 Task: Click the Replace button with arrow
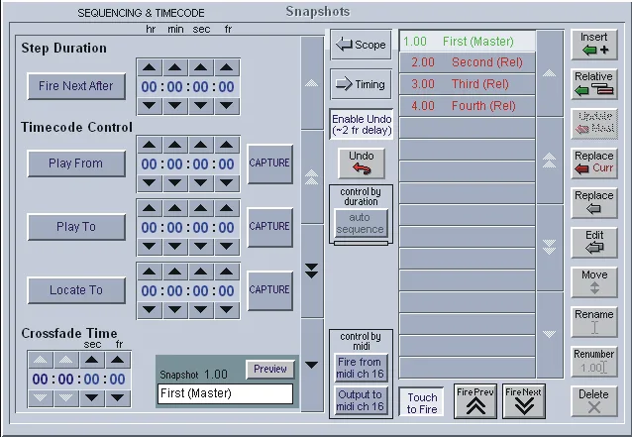(594, 203)
